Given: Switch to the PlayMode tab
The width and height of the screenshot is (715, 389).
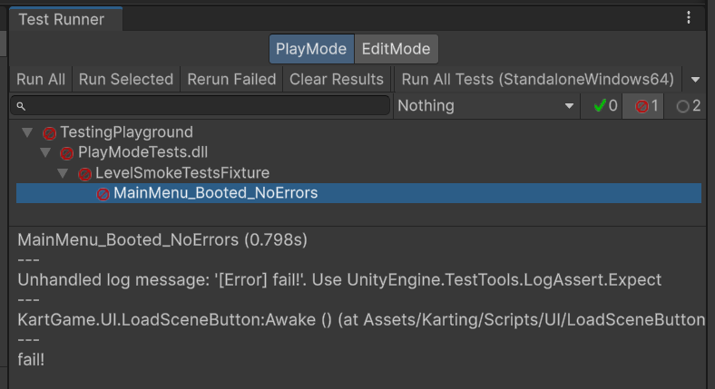Looking at the screenshot, I should coord(311,49).
